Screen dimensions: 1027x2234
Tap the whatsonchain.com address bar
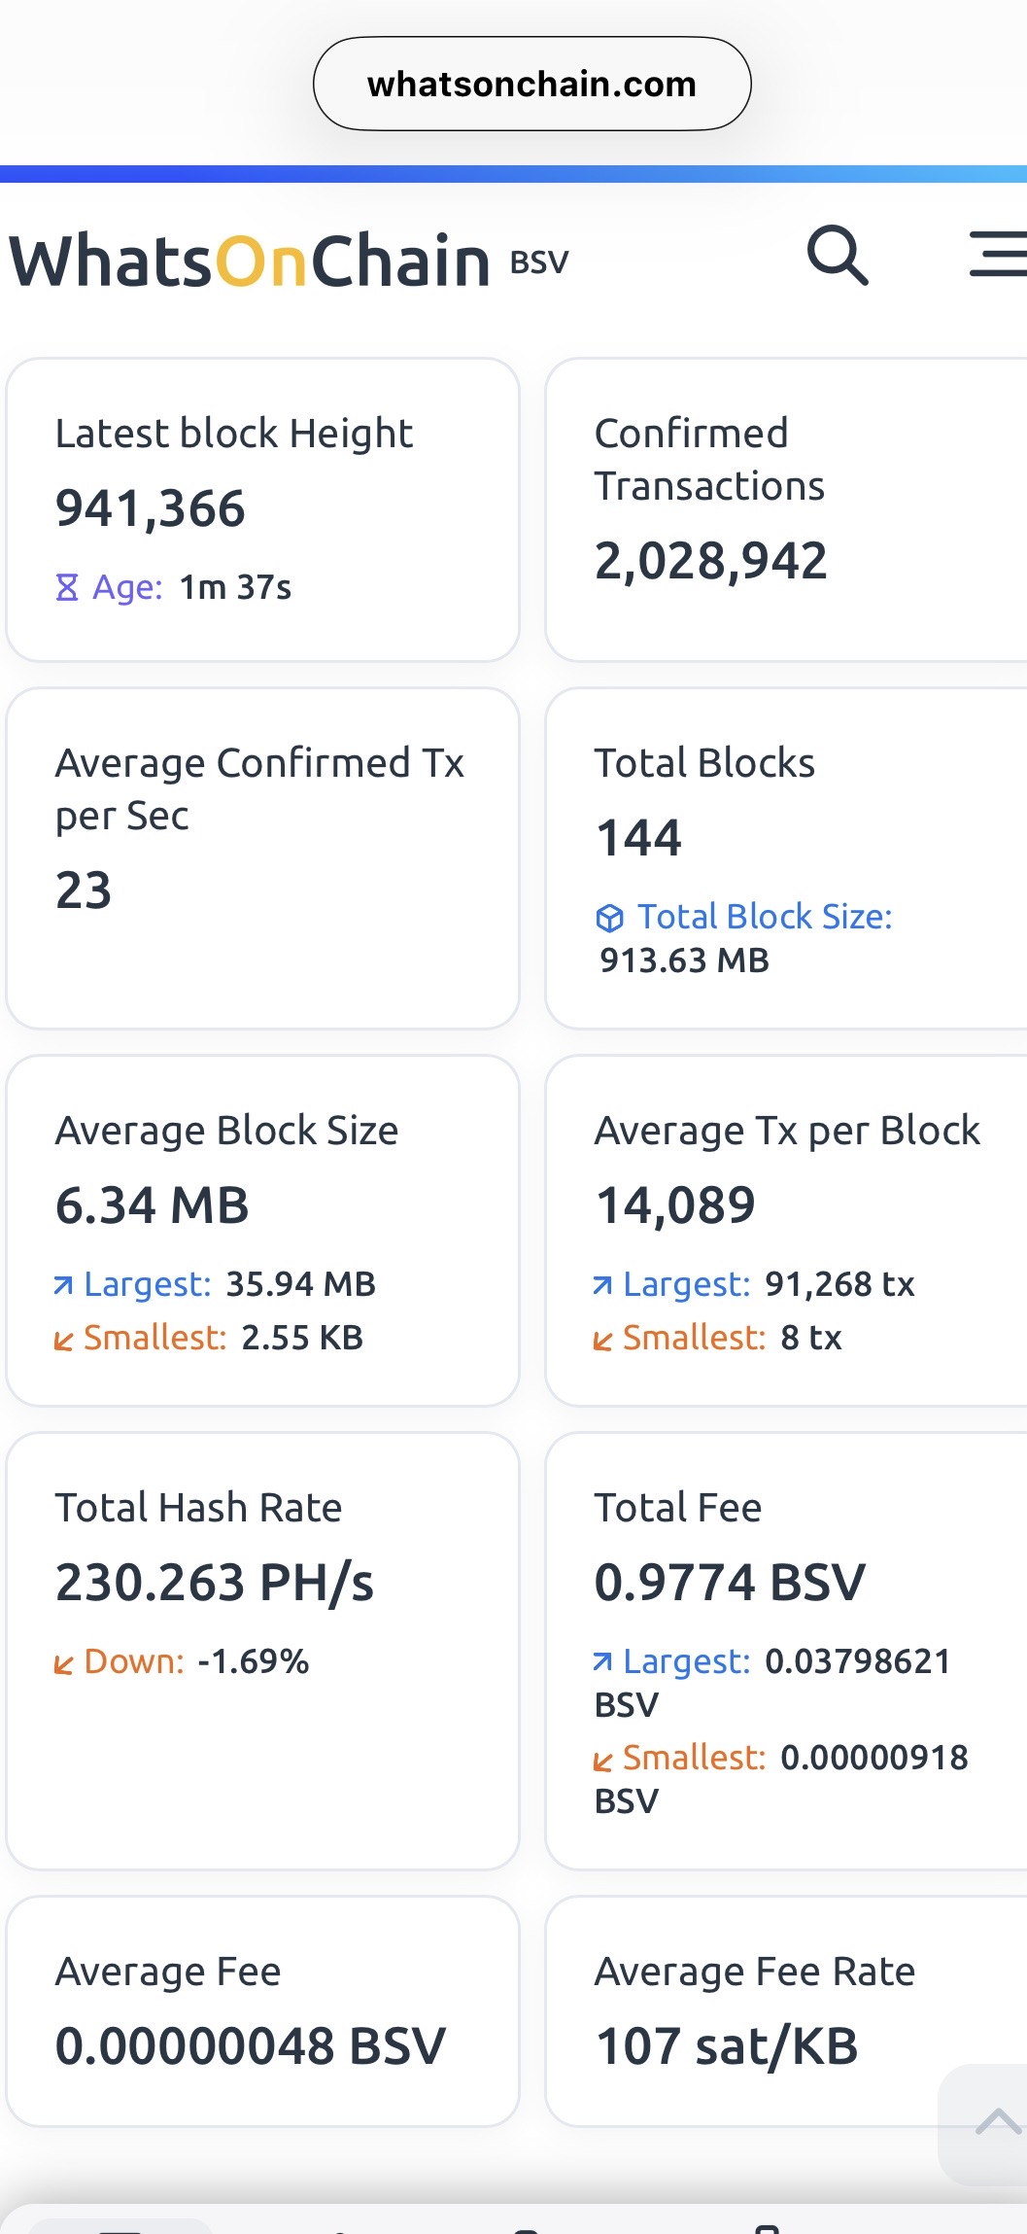[x=531, y=84]
